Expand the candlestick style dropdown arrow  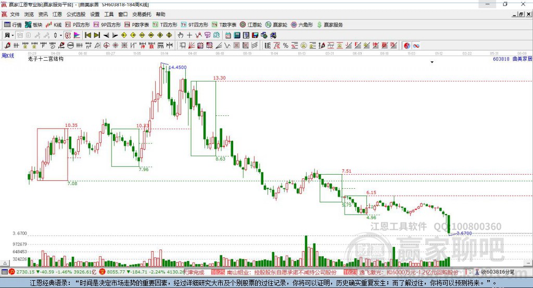tap(61, 35)
